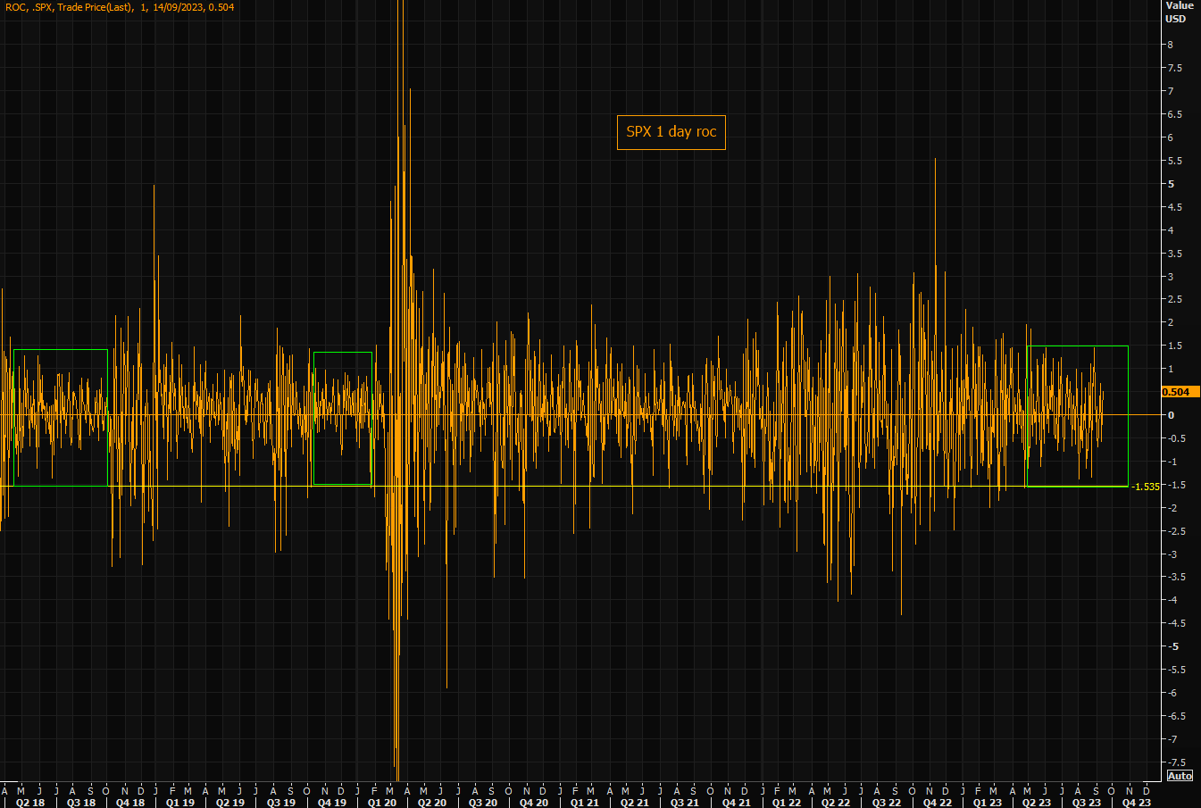The width and height of the screenshot is (1201, 808).
Task: Click the Q3 21 quarter label
Action: (x=685, y=803)
